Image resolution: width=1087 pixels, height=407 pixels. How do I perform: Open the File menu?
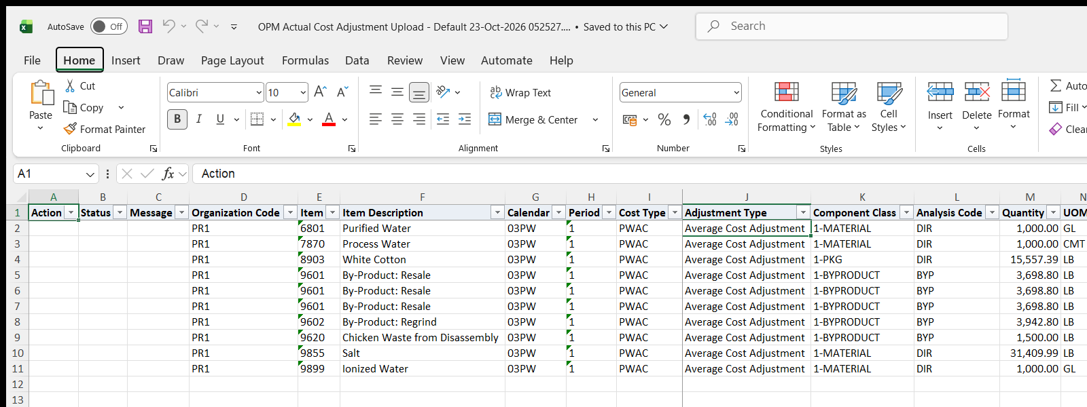tap(32, 60)
